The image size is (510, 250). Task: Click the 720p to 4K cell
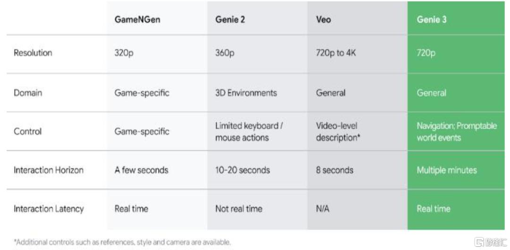pyautogui.click(x=336, y=53)
